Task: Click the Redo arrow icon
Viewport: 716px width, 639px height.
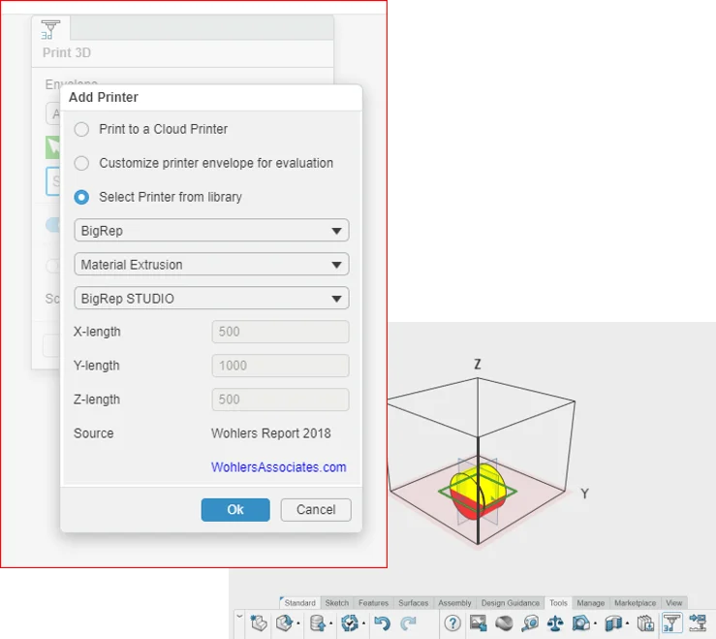Action: point(409,623)
